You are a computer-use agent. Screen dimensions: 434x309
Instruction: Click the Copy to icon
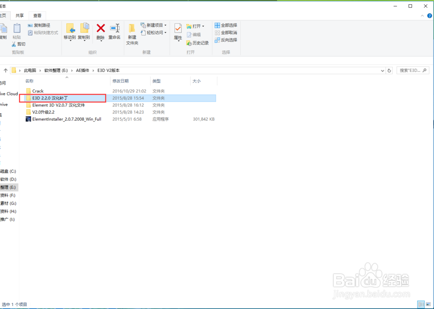click(x=85, y=29)
